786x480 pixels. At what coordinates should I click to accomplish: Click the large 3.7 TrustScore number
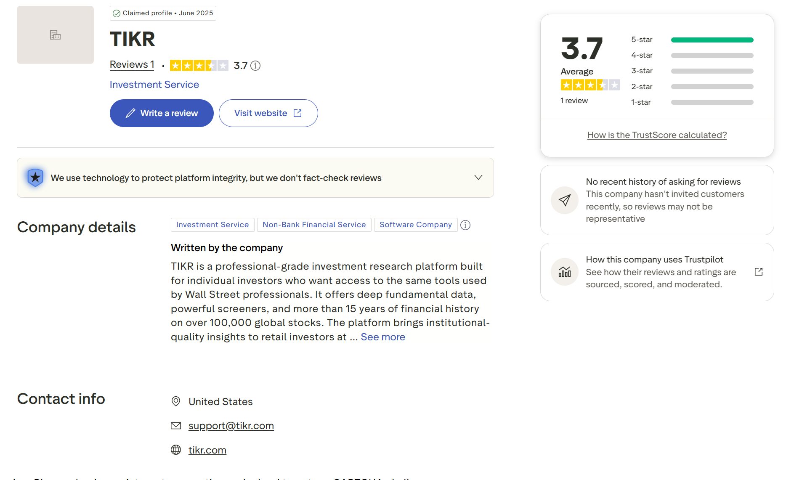(x=582, y=48)
